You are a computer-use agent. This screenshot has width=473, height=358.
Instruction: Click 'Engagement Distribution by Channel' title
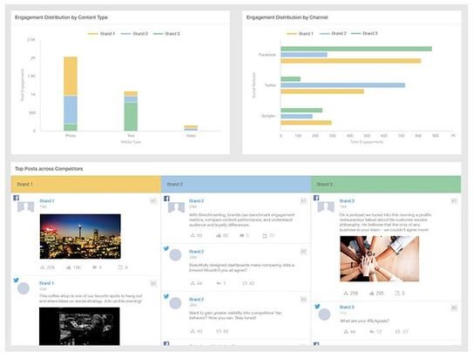coord(287,17)
